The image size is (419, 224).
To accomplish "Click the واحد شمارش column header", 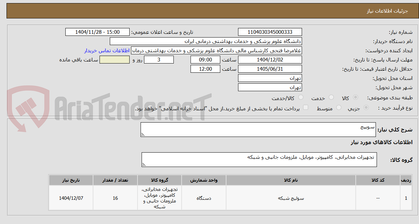I will point(204,180).
